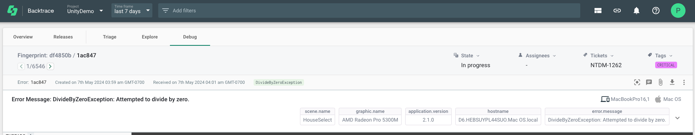
Task: Go to the next error arrow
Action: click(50, 66)
